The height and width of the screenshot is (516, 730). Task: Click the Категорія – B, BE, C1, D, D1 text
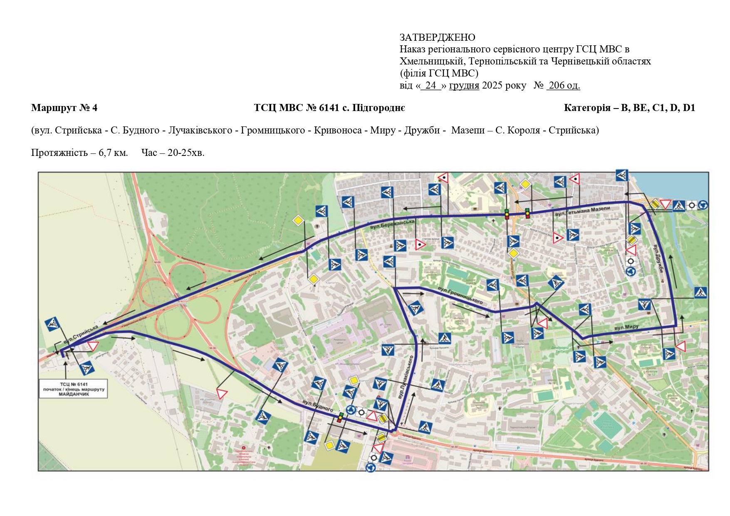629,108
